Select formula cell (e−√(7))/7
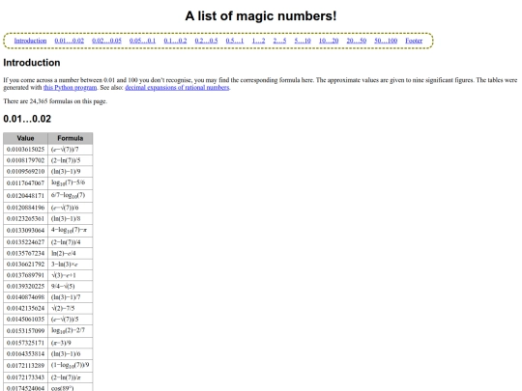Image resolution: width=522 pixels, height=391 pixels. (x=71, y=150)
